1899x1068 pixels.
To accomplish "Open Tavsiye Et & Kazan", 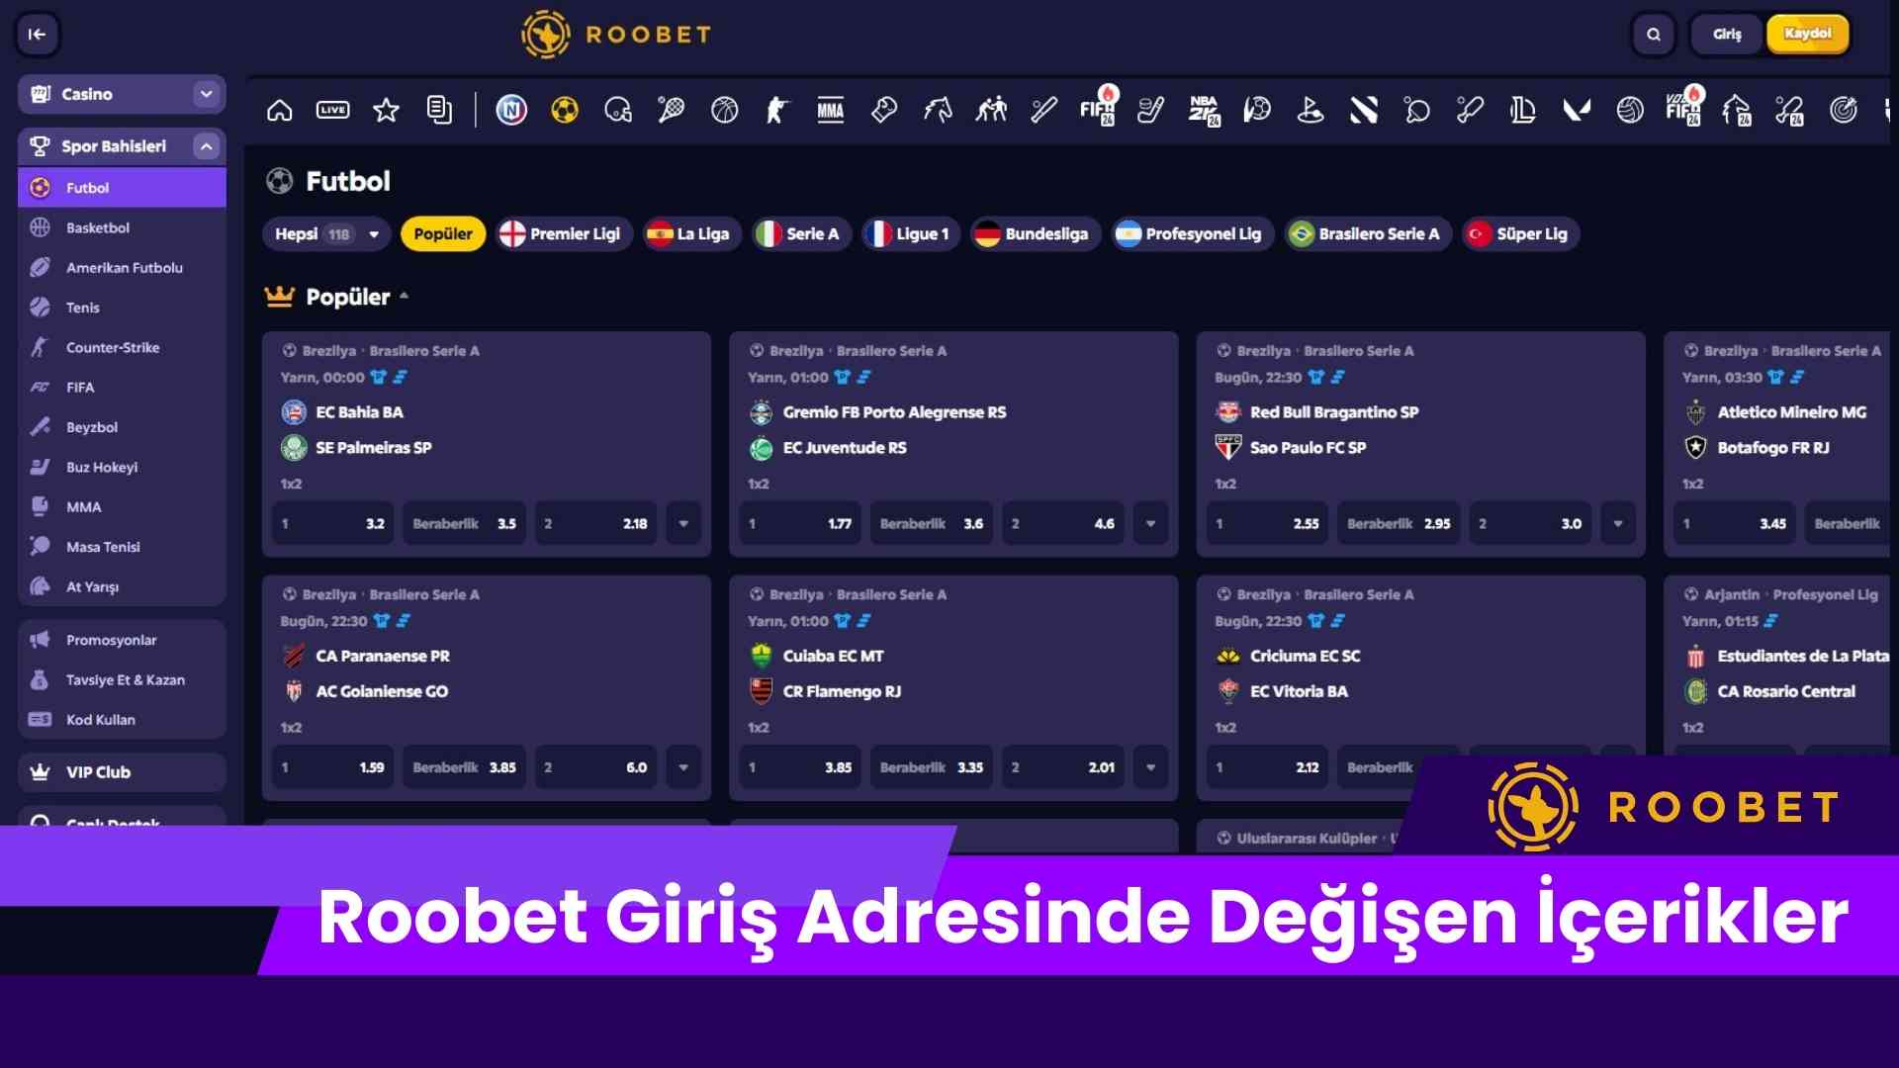I will [122, 679].
